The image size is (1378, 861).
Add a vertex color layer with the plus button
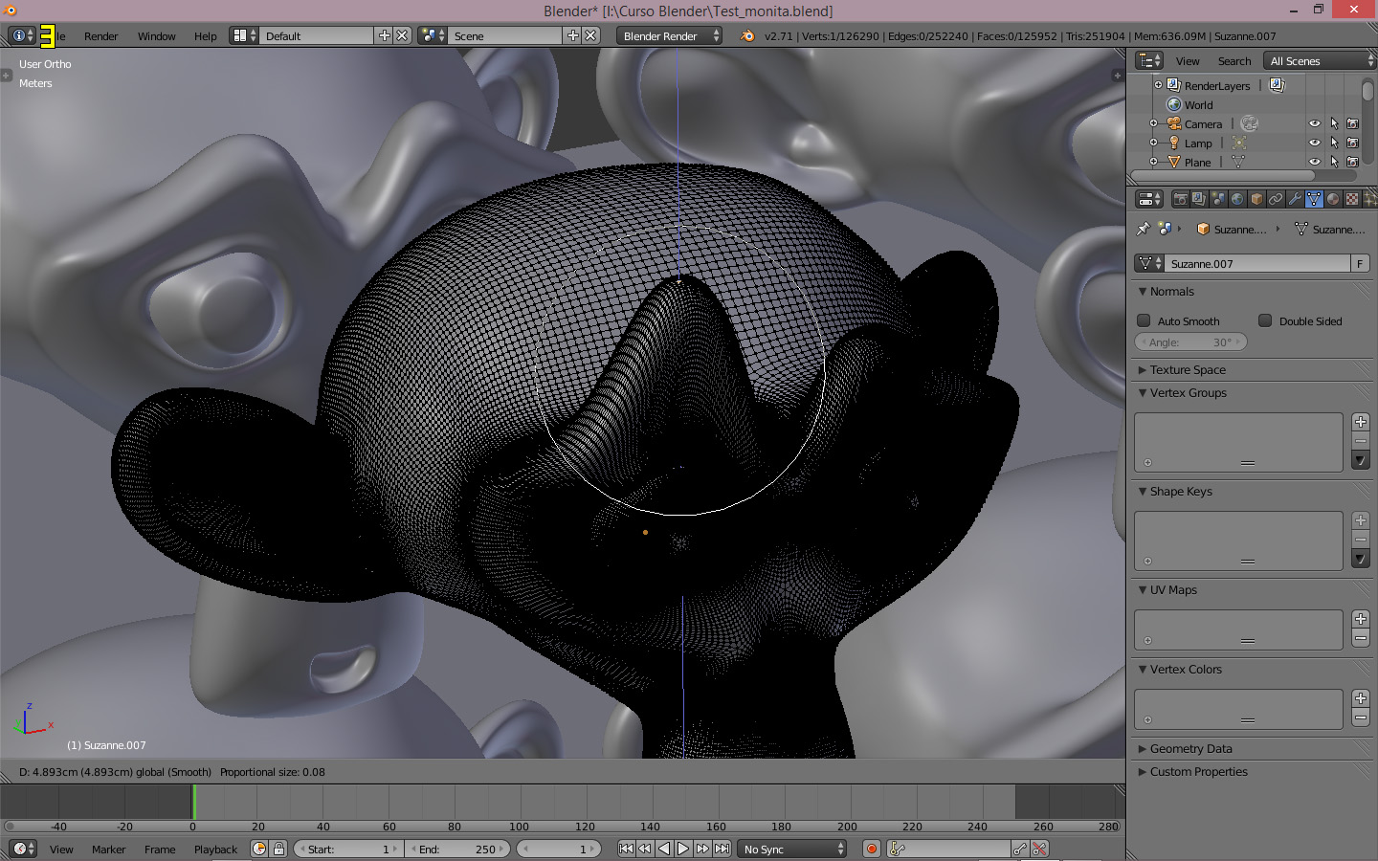1361,698
